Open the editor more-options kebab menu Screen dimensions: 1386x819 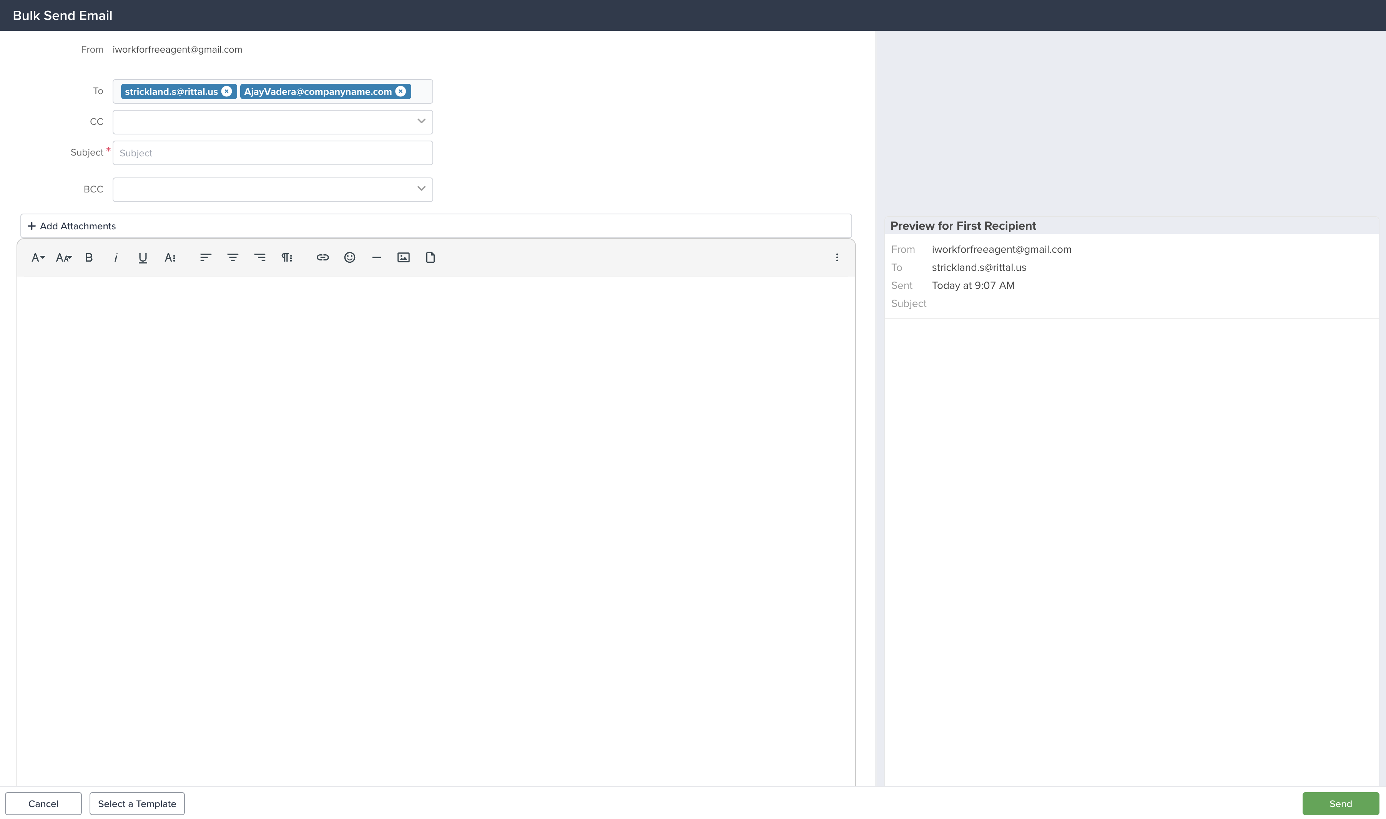[x=837, y=258]
